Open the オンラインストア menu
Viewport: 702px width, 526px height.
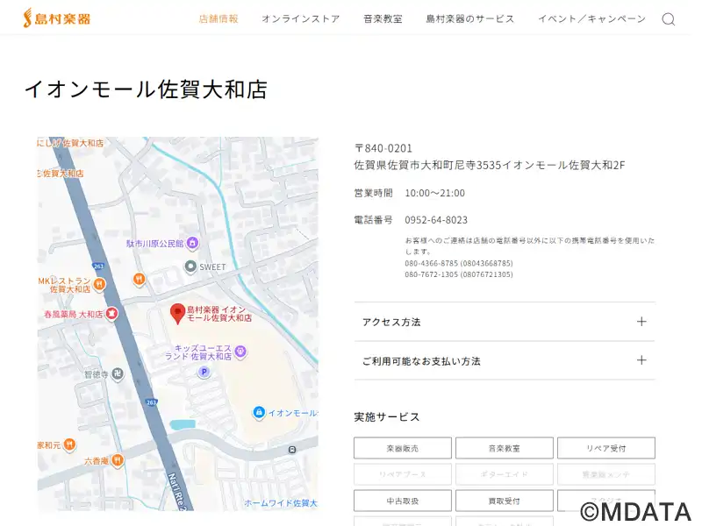[x=300, y=18]
